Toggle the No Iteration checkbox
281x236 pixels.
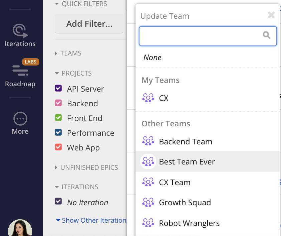[x=58, y=201]
